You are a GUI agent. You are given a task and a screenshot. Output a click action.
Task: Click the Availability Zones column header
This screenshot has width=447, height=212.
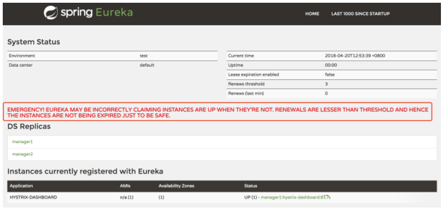(x=176, y=186)
